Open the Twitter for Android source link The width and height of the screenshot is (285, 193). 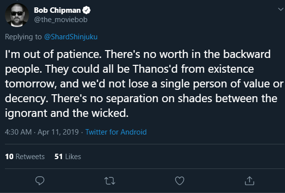coord(116,132)
